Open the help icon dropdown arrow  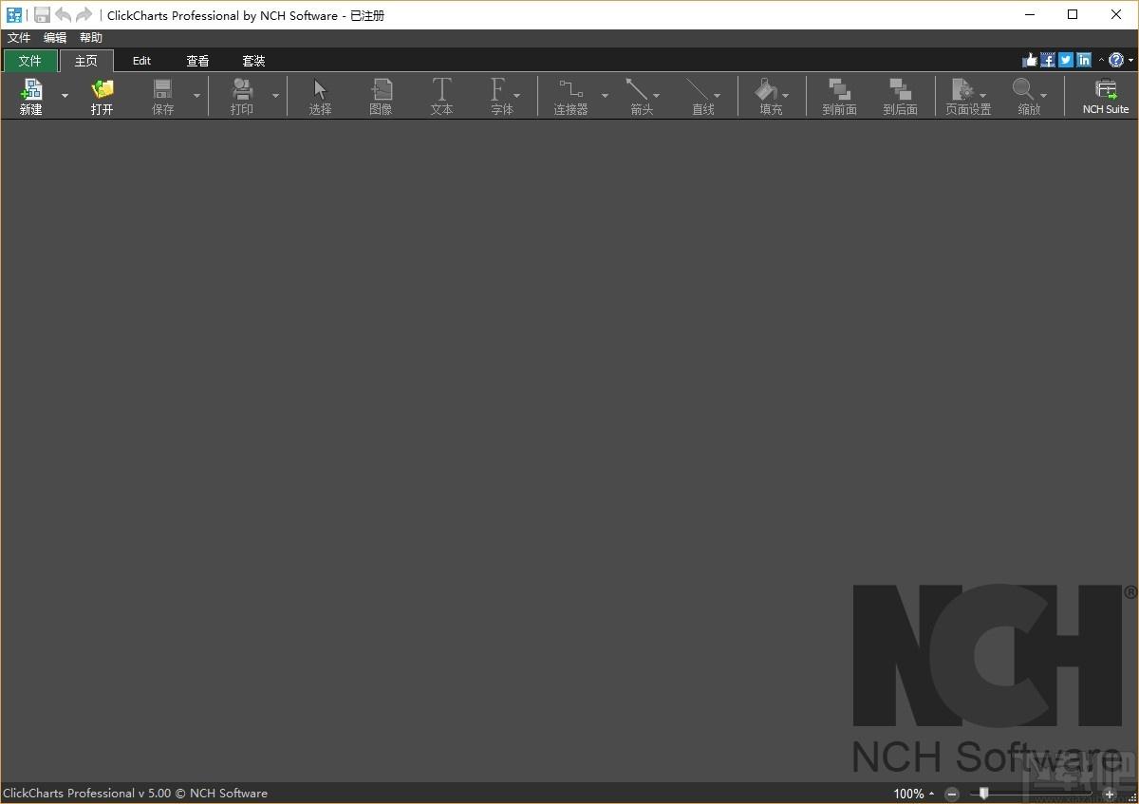tap(1130, 60)
